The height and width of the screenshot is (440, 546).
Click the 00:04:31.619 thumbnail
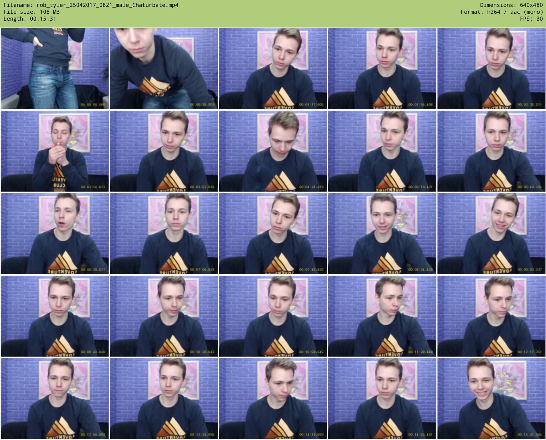[273, 151]
